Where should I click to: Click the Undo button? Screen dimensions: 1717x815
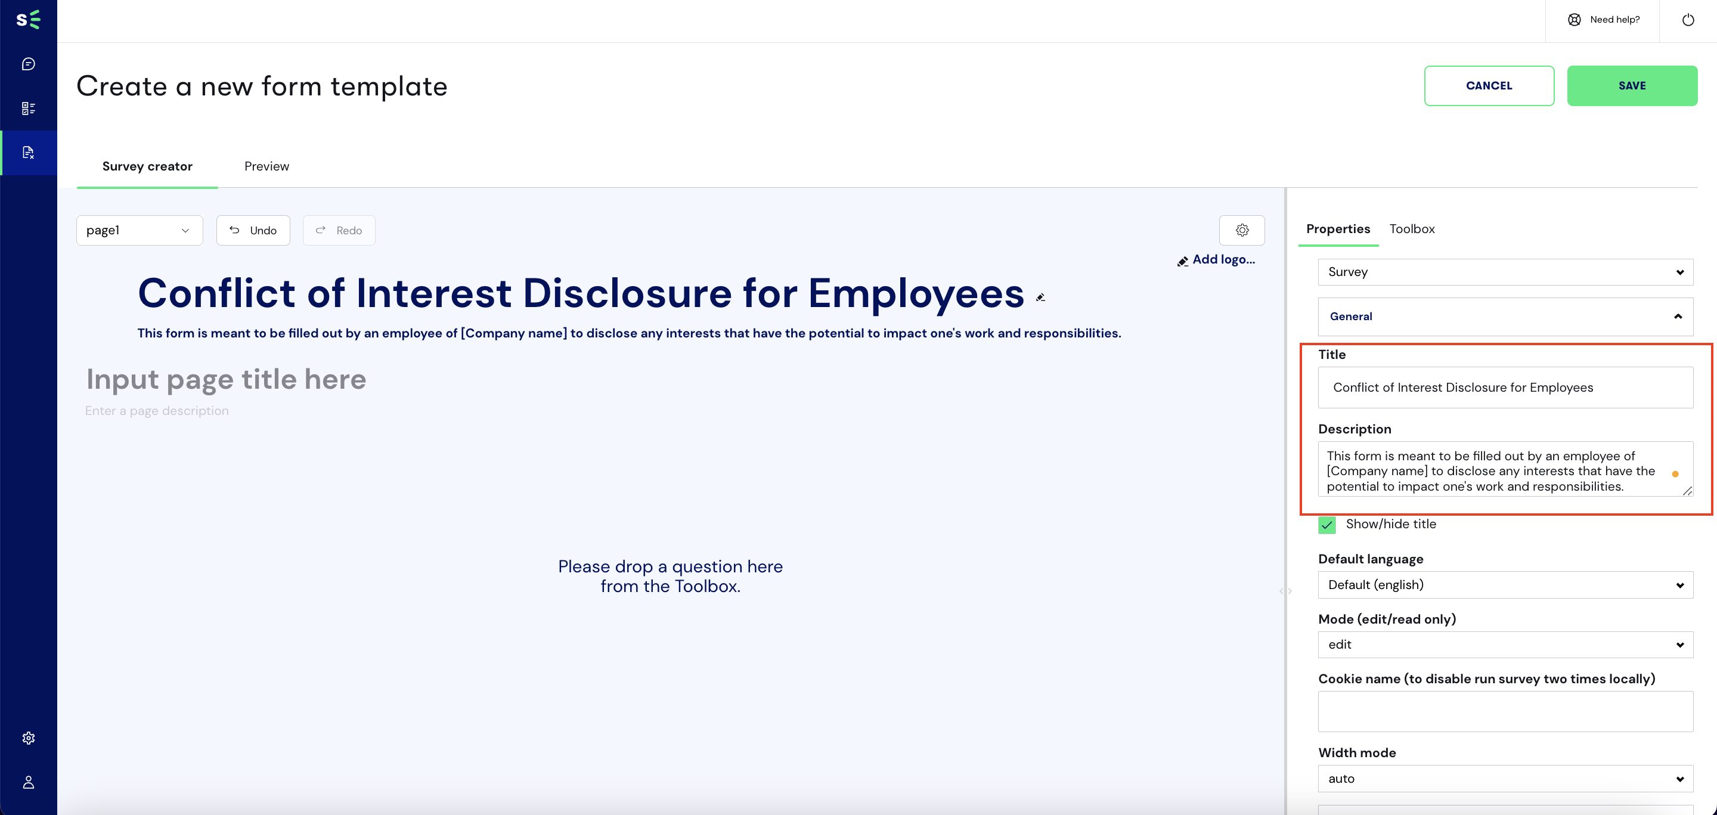253,230
